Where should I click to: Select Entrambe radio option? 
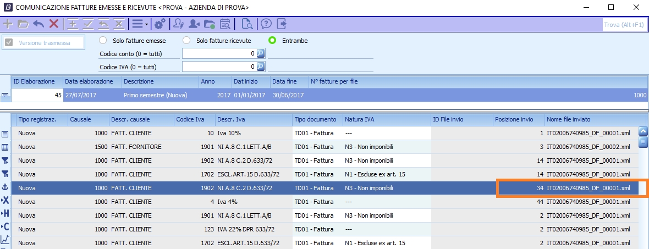tap(272, 41)
